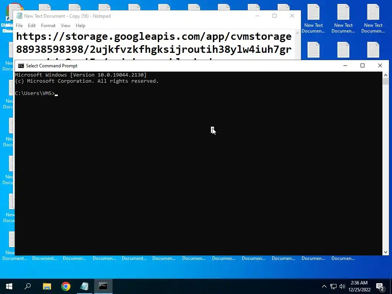The image size is (392, 294).
Task: Click the Notepad title bar icon
Action: coord(19,16)
